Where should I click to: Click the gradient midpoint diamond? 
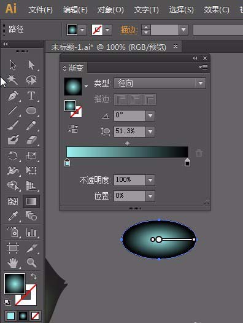[x=128, y=143]
